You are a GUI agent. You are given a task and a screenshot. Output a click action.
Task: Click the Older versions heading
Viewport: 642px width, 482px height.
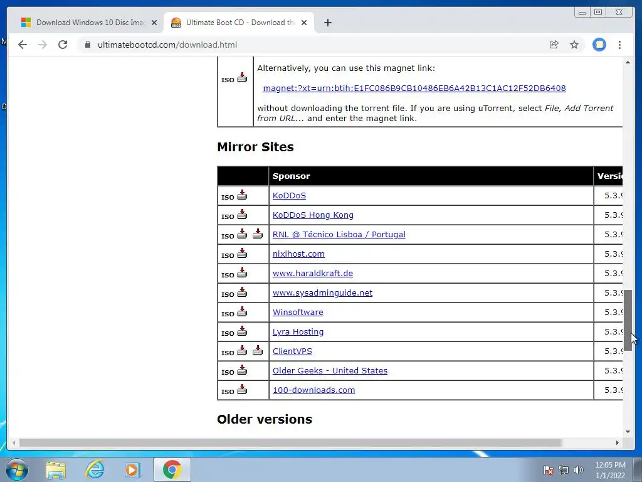[265, 419]
